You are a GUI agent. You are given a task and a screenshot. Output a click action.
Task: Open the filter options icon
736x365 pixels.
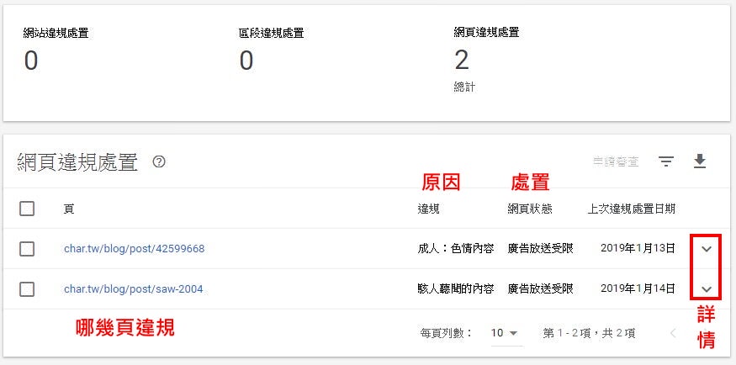[x=665, y=161]
